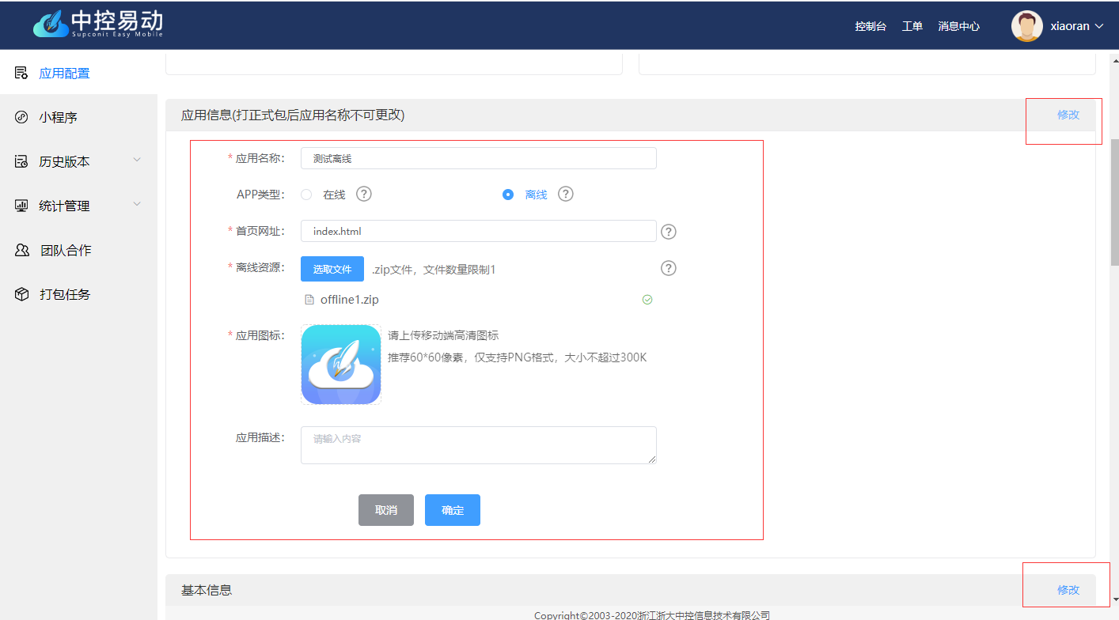This screenshot has width=1119, height=620.
Task: Click the help icon beside 在线 option
Action: tap(364, 194)
